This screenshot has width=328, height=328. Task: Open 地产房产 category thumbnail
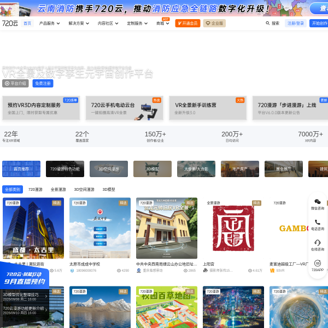pyautogui.click(x=240, y=169)
